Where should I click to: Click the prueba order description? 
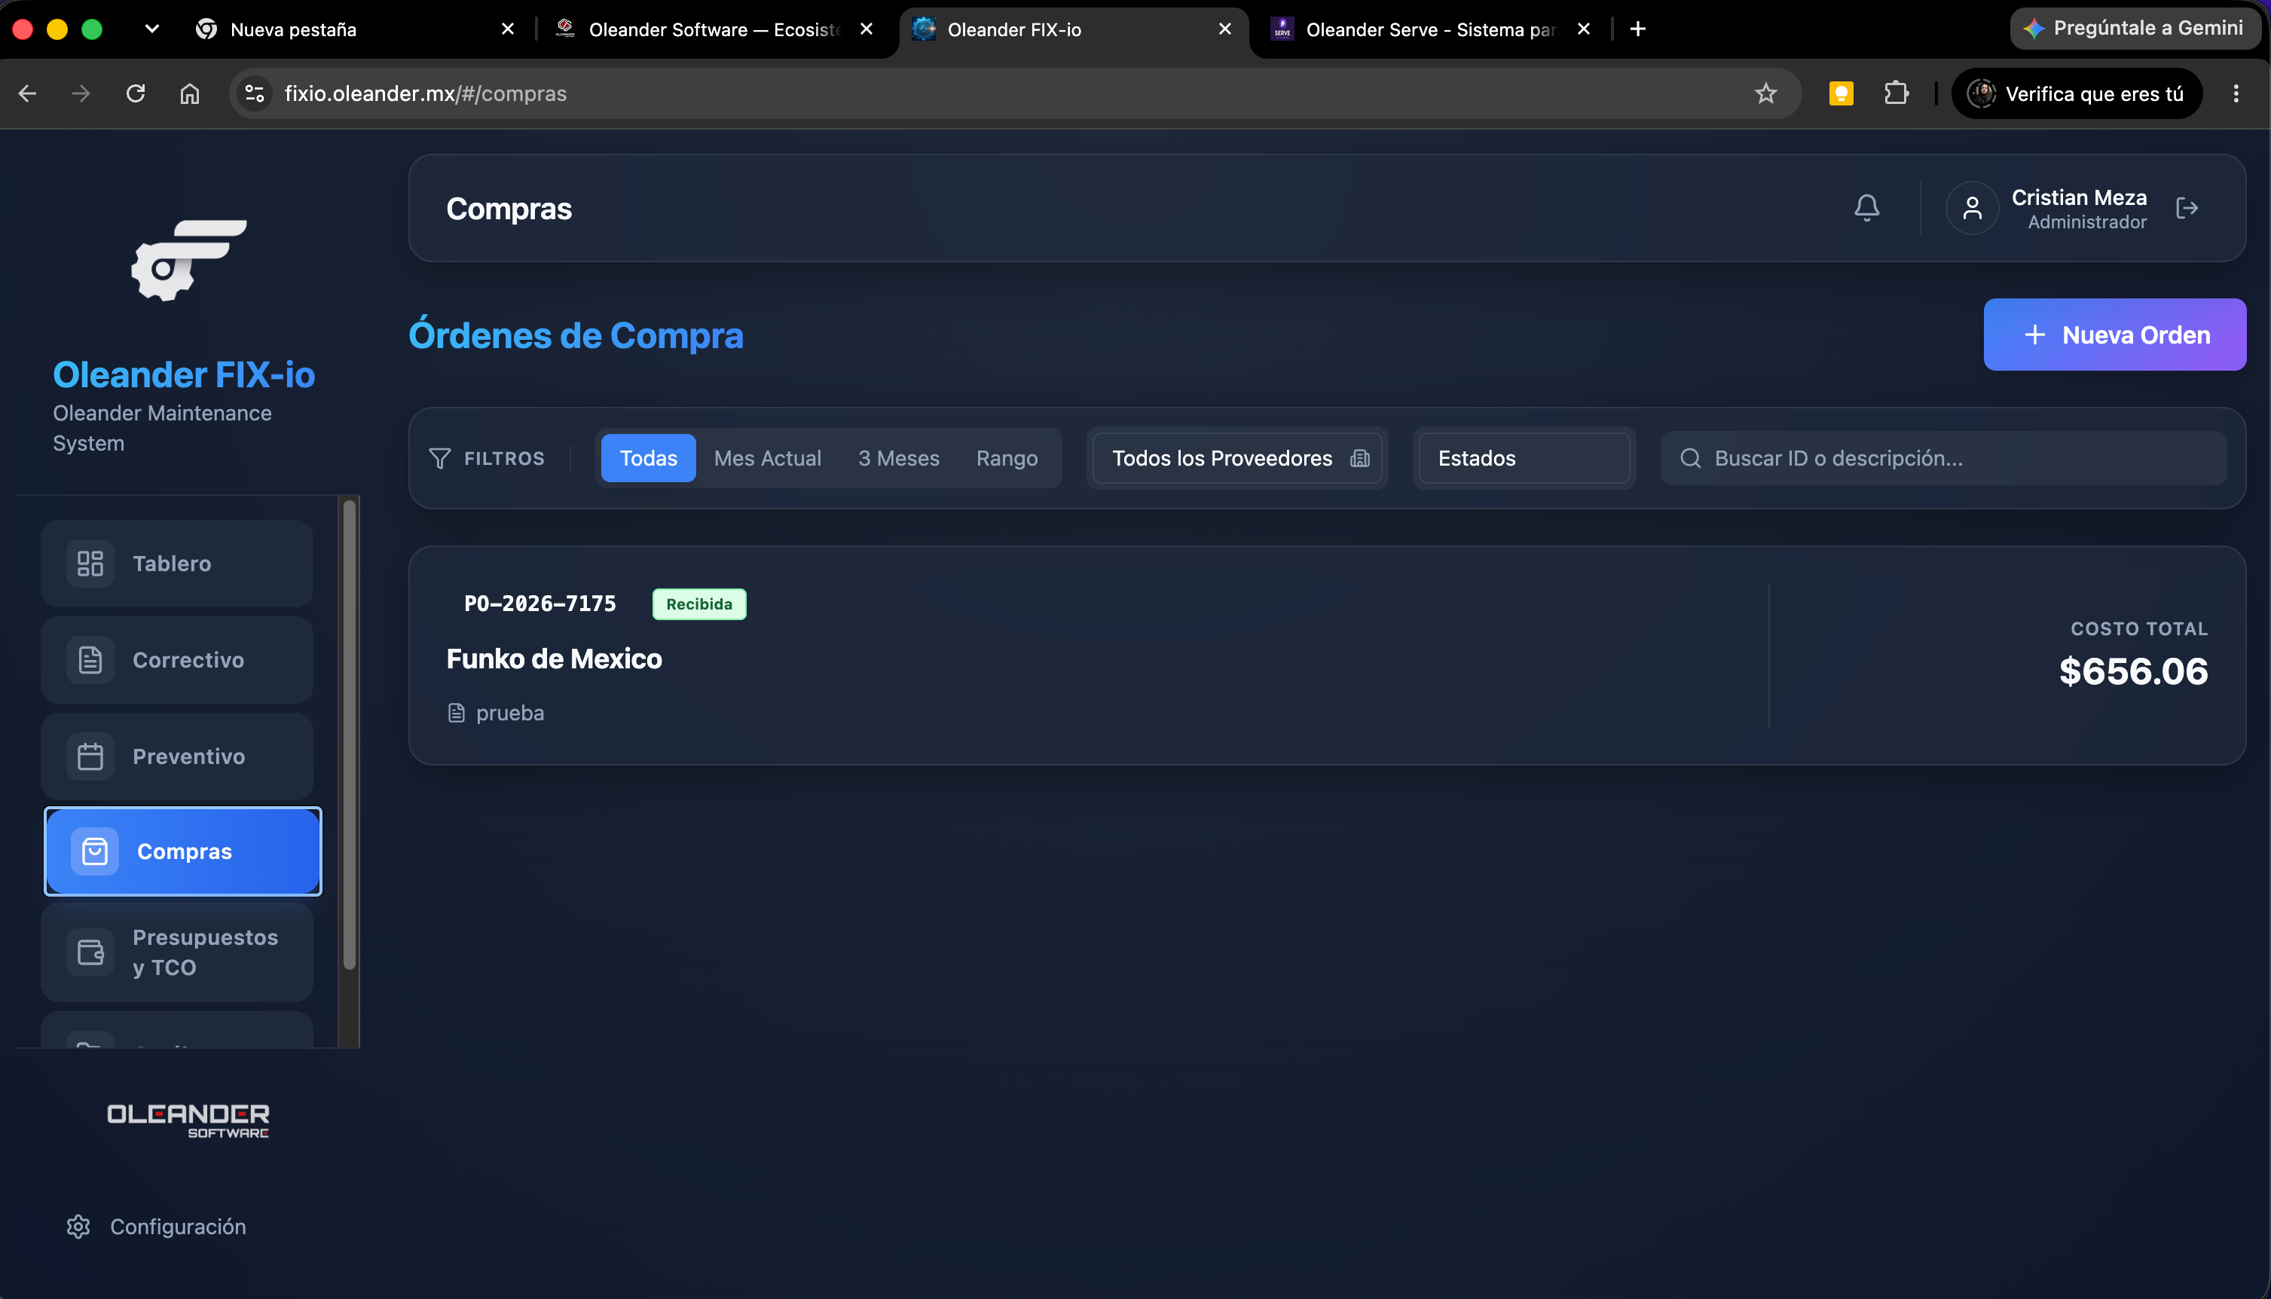coord(509,713)
